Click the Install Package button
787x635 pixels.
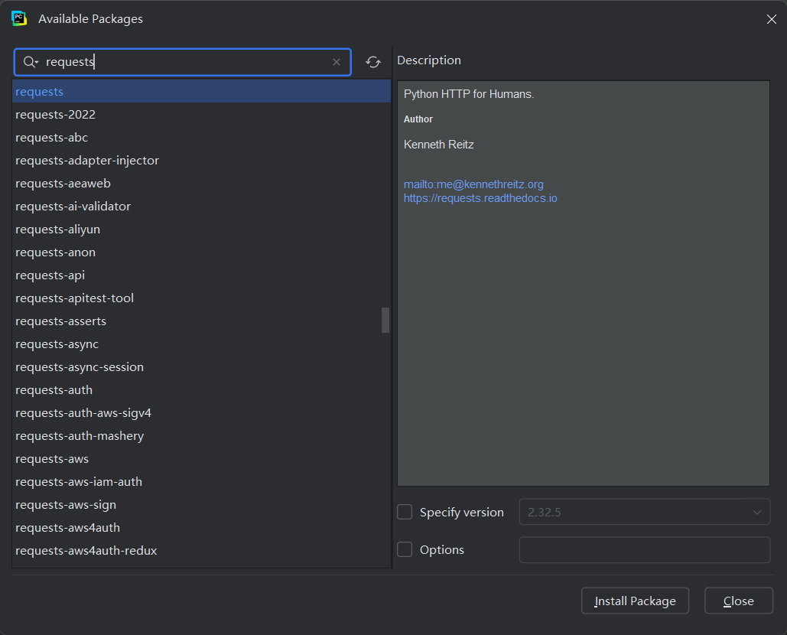pyautogui.click(x=635, y=601)
